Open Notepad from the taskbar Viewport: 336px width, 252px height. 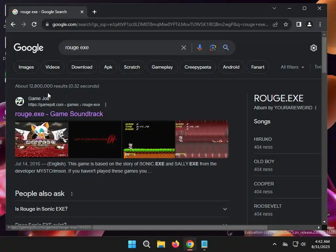[204, 244]
